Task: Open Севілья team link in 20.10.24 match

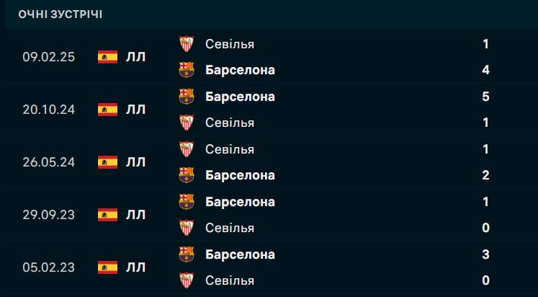Action: [x=229, y=123]
